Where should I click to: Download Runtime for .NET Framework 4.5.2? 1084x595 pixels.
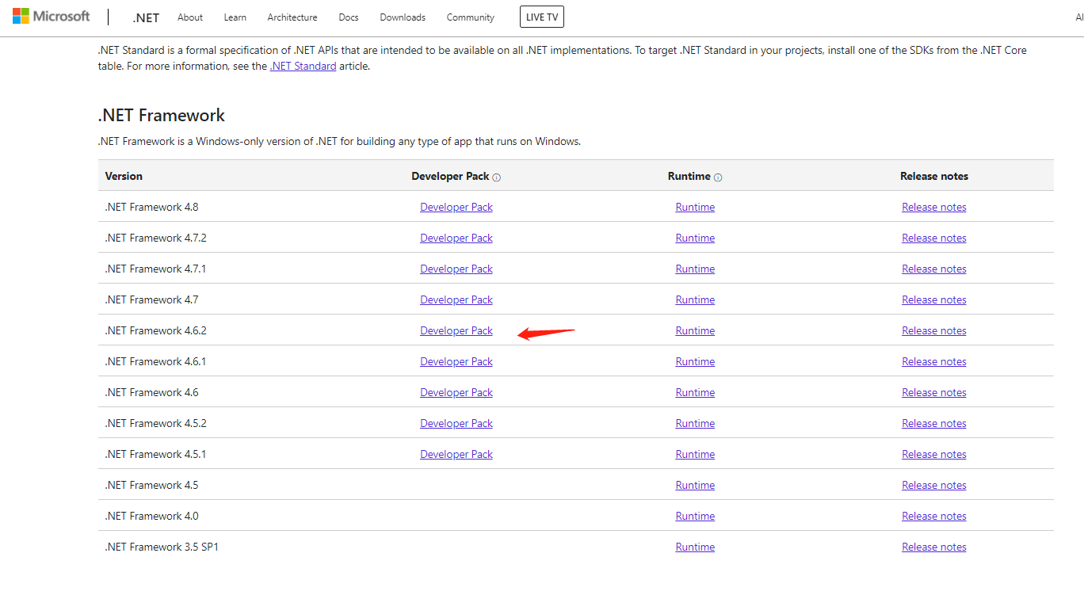pyautogui.click(x=695, y=423)
